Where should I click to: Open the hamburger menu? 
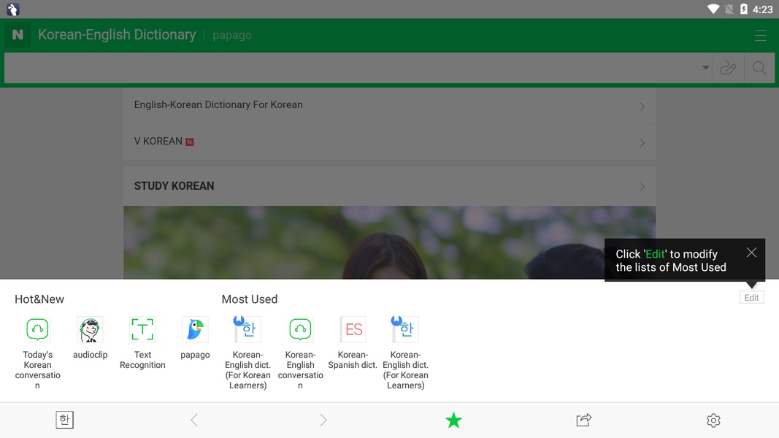click(760, 35)
